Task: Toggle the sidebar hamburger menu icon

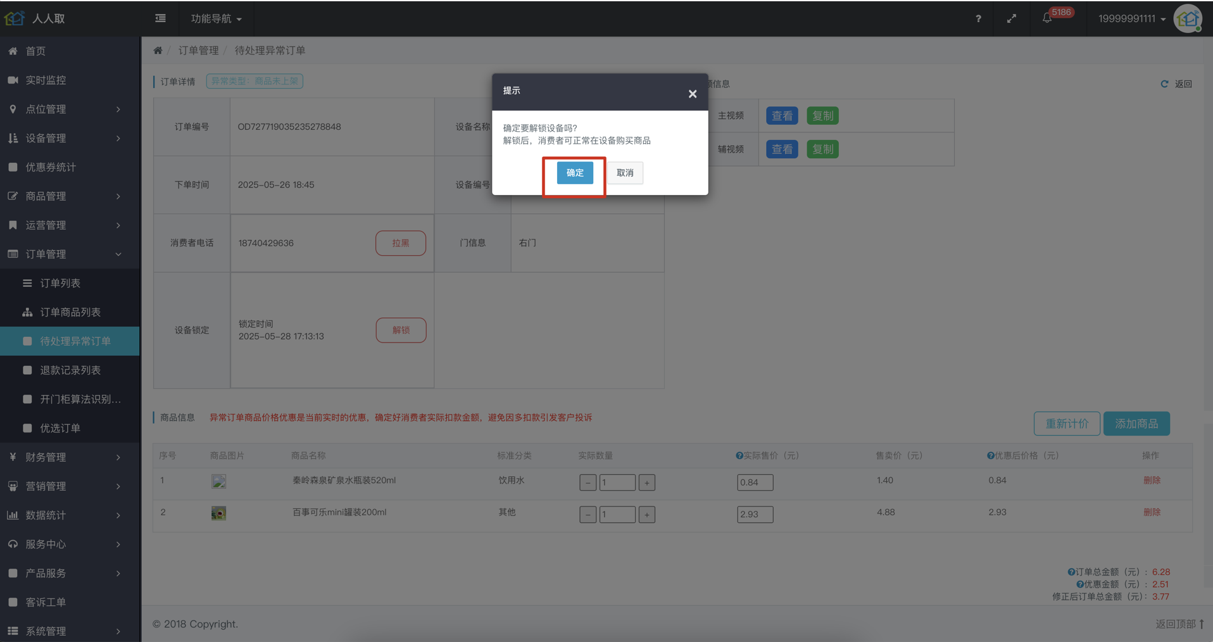Action: tap(161, 18)
